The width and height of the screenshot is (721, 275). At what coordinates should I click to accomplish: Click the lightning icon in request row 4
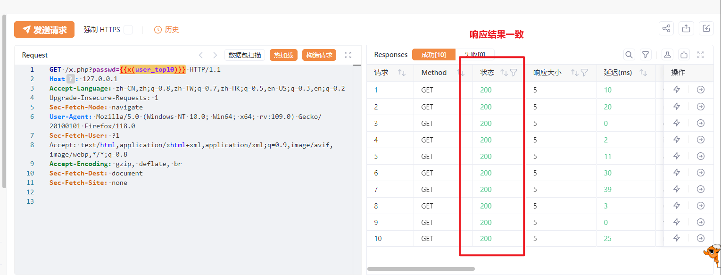pos(677,140)
